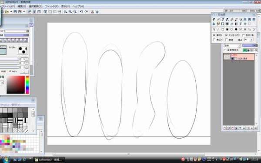Image resolution: width=261 pixels, height=163 pixels.
Task: Toggle the 筆圧A checkbox
Action: [214, 40]
